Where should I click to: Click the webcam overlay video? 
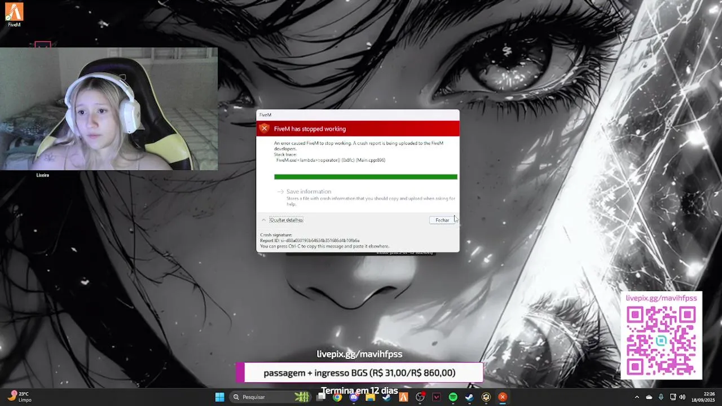(x=109, y=109)
